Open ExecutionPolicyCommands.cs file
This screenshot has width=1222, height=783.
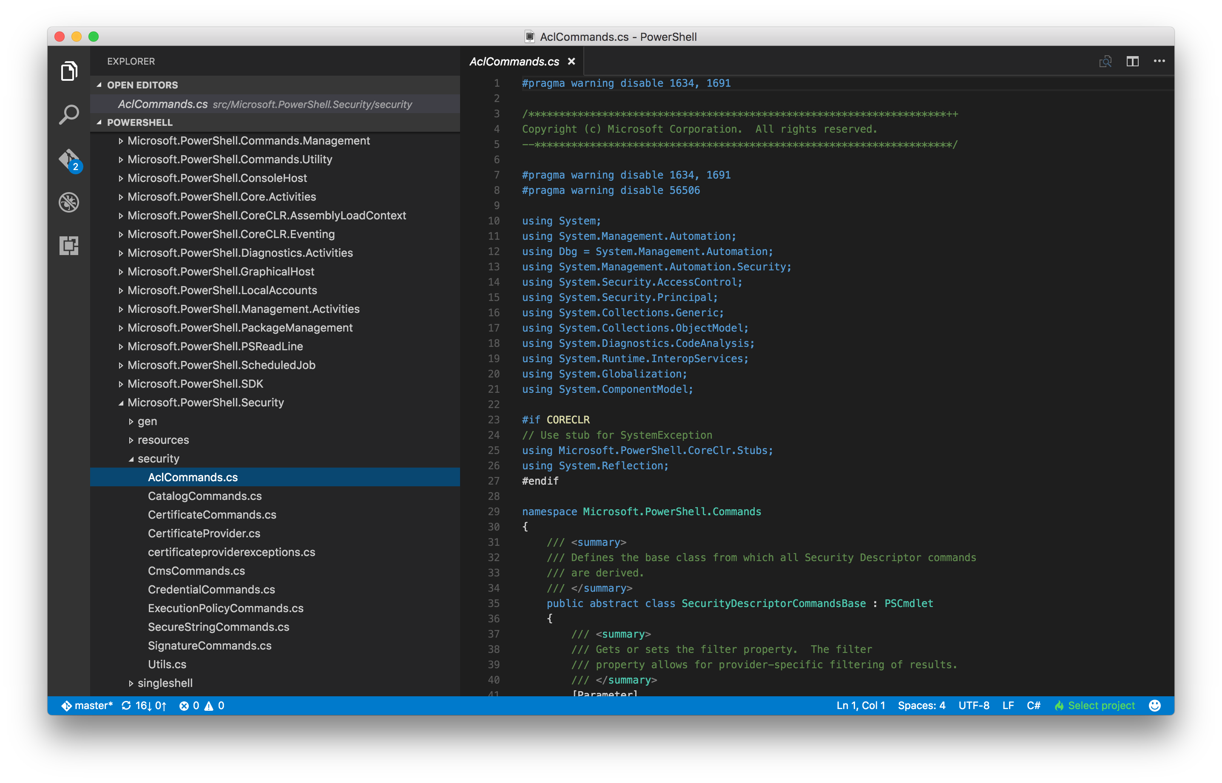275,609
